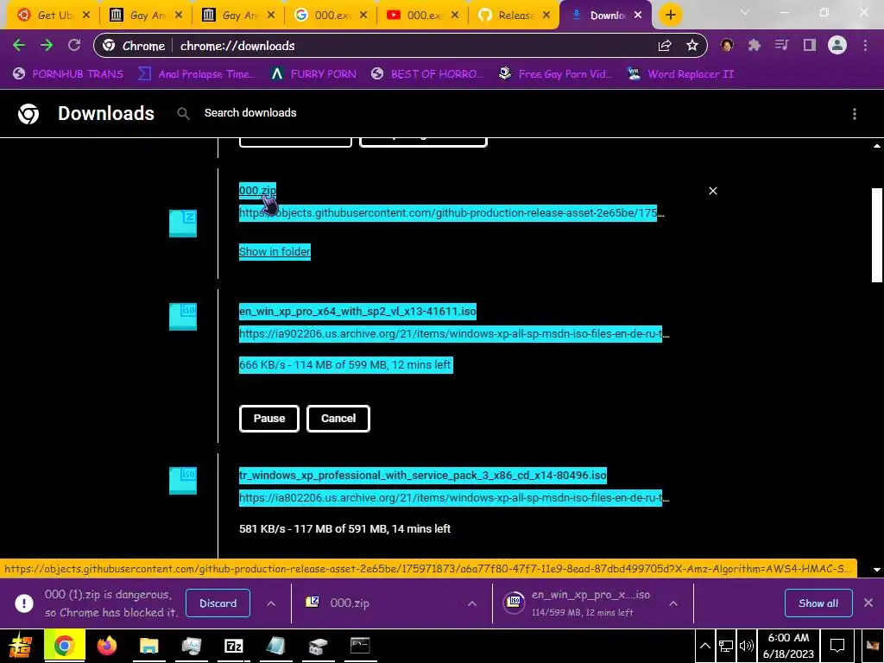This screenshot has height=663, width=884.
Task: Open the Extensions puzzle-piece icon
Action: [755, 46]
